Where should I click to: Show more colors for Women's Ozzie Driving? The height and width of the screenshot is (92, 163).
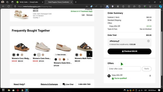tap(68, 59)
